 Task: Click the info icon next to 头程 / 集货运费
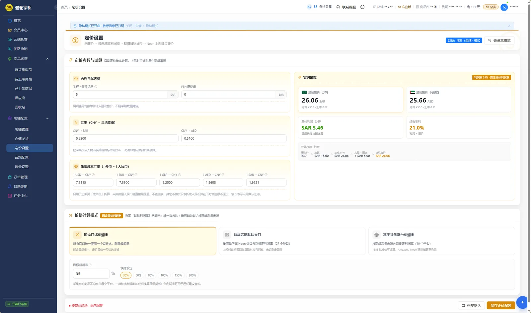[96, 87]
